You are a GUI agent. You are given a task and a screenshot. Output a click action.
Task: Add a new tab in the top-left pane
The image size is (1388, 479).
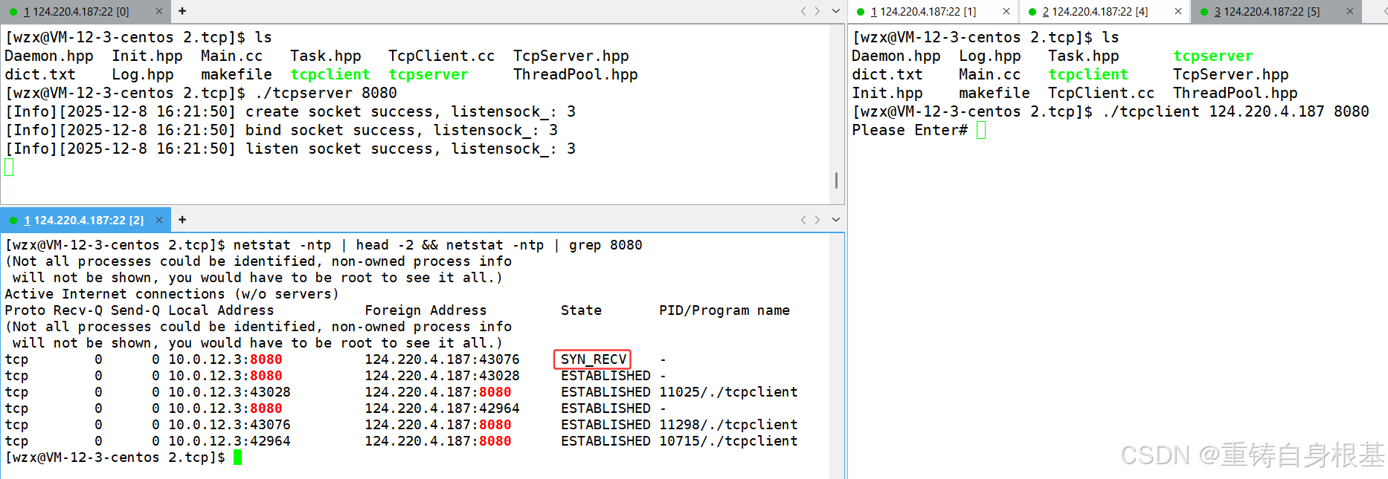point(182,11)
